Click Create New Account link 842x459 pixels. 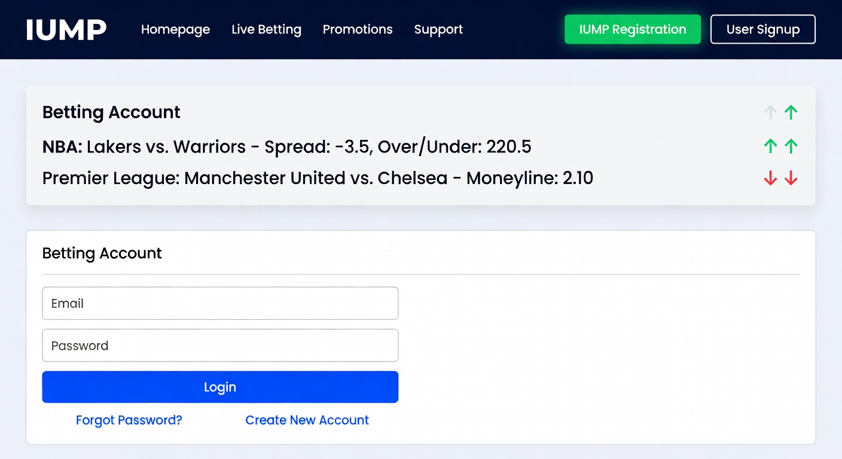point(307,420)
